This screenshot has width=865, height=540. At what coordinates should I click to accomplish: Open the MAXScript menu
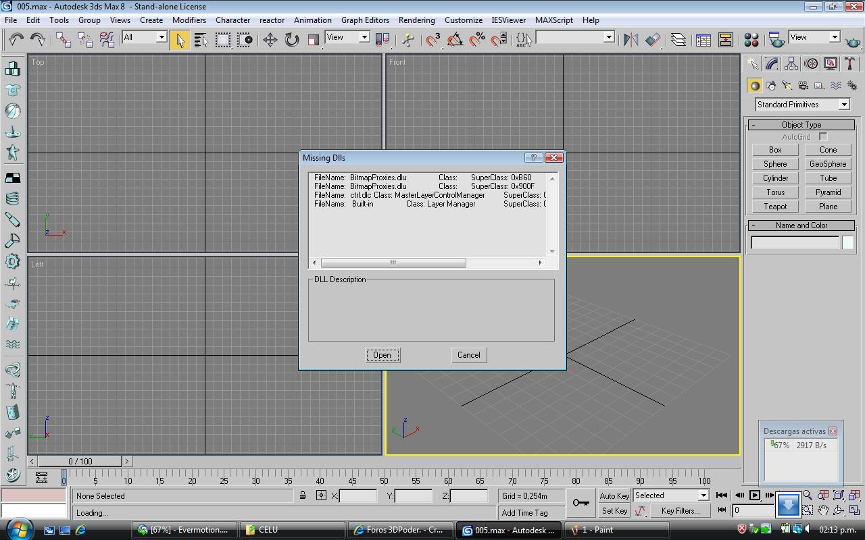point(554,20)
